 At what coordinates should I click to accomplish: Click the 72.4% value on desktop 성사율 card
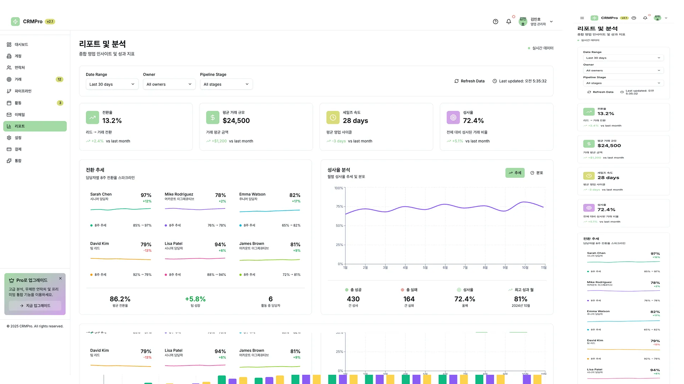[473, 121]
